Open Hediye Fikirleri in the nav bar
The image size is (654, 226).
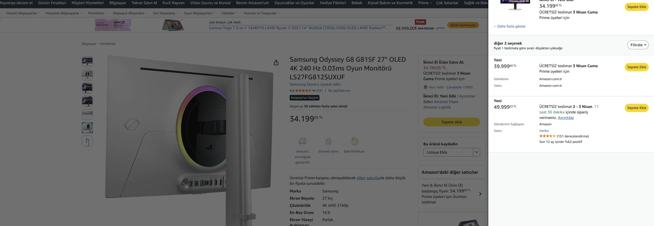[333, 3]
